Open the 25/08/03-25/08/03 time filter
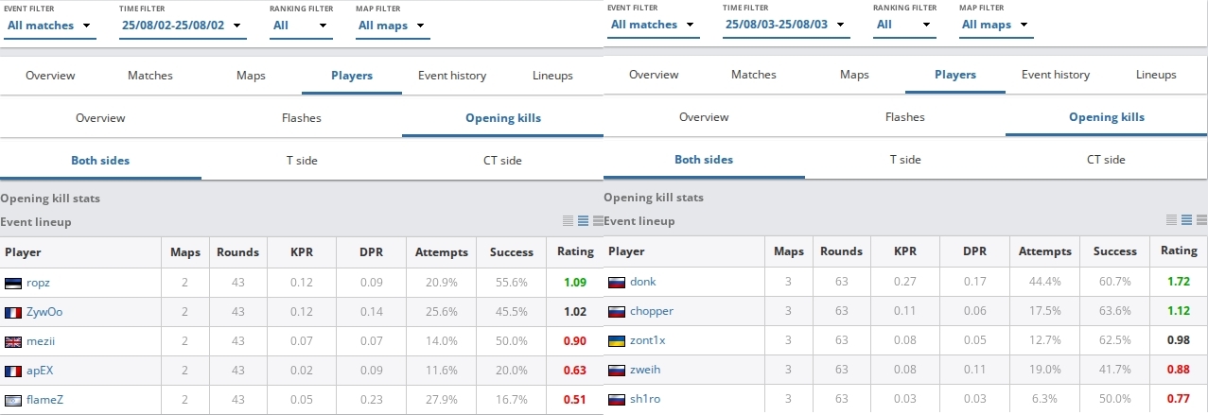This screenshot has width=1208, height=415. (787, 26)
